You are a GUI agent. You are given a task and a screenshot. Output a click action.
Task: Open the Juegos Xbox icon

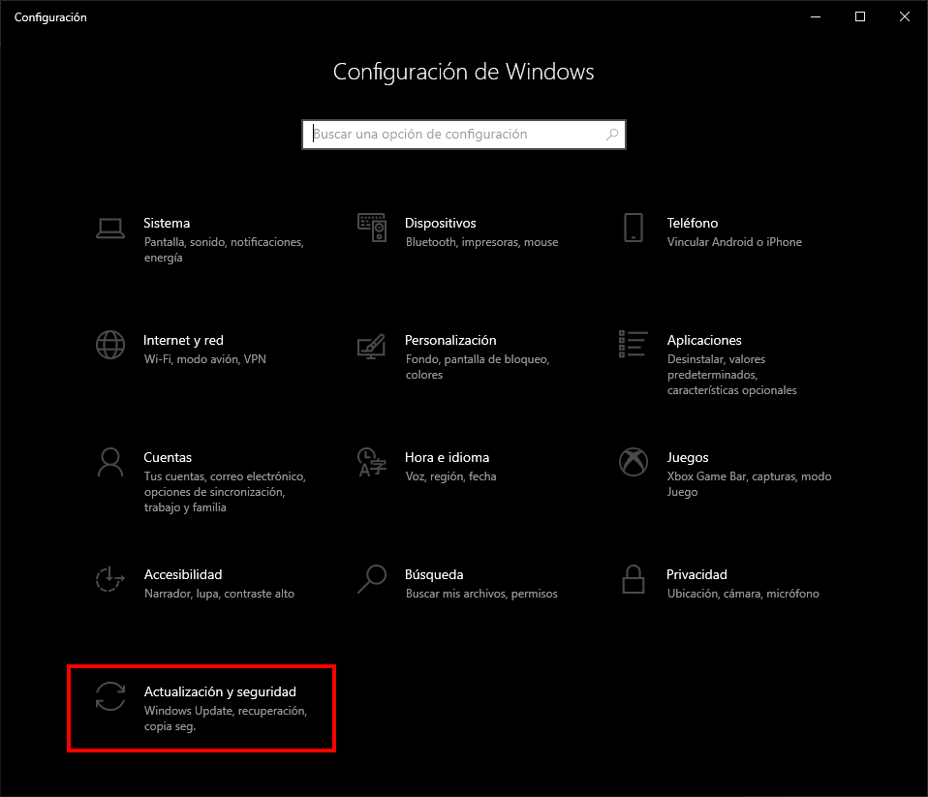633,462
